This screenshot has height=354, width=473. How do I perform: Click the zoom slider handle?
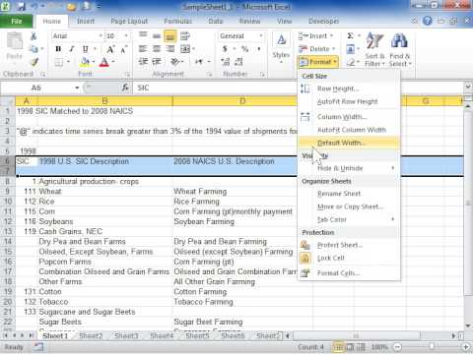tap(432, 347)
